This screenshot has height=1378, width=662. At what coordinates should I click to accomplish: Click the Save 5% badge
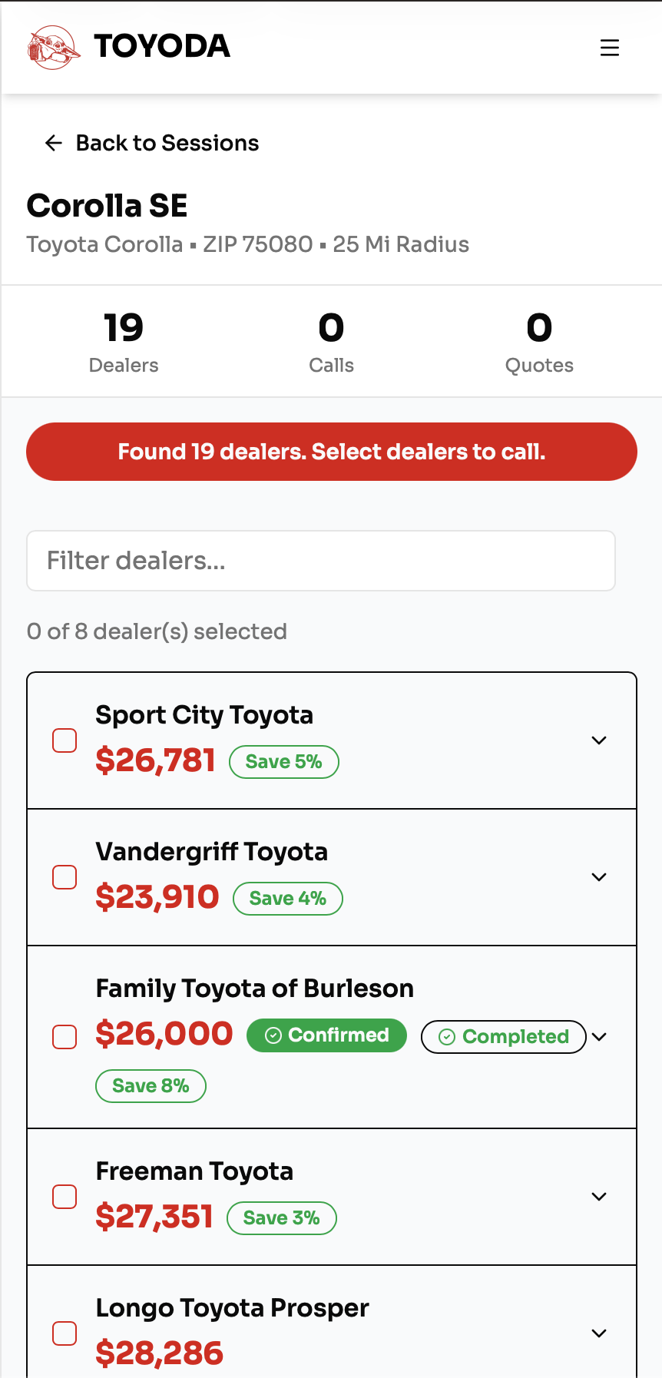[284, 762]
